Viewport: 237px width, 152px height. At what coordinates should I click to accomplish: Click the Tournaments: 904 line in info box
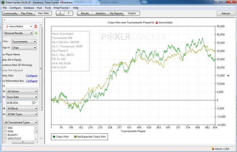click(x=62, y=38)
